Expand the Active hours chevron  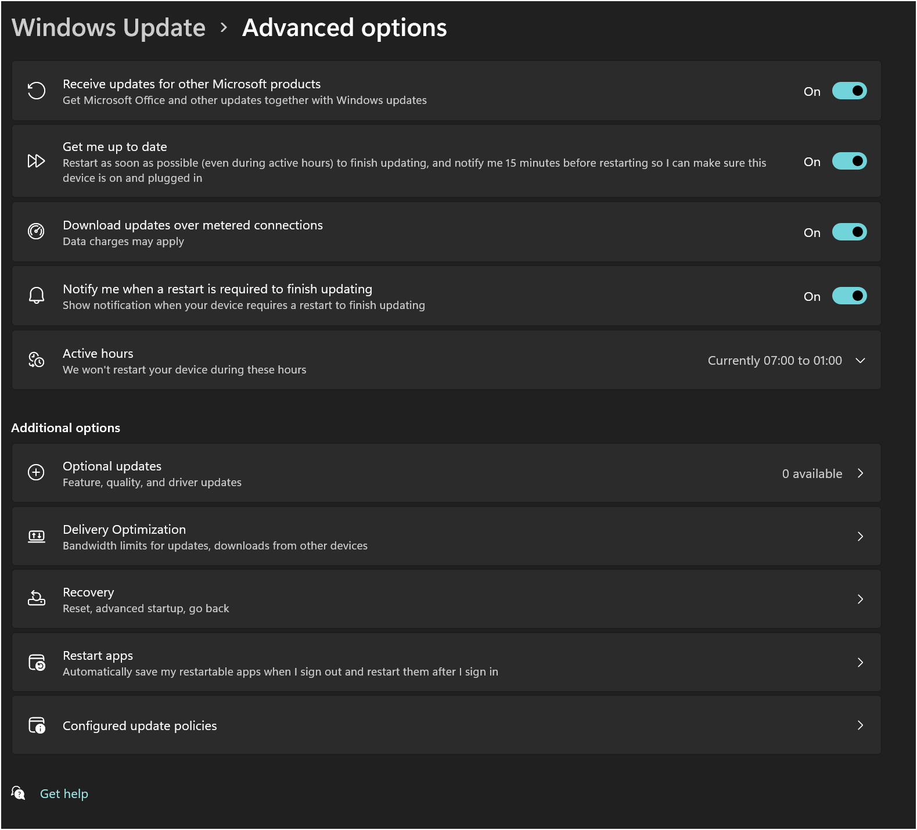[861, 360]
